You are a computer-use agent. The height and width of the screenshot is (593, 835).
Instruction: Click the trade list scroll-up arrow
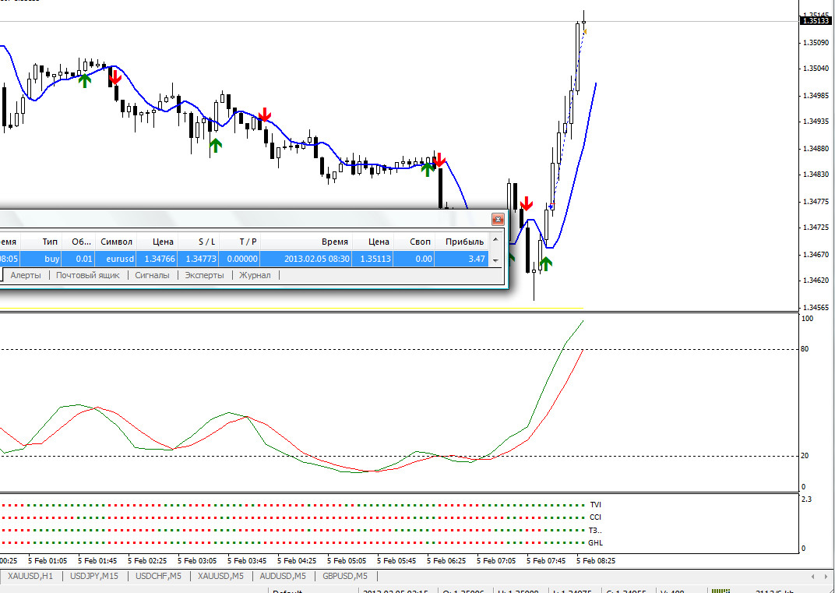(x=495, y=241)
